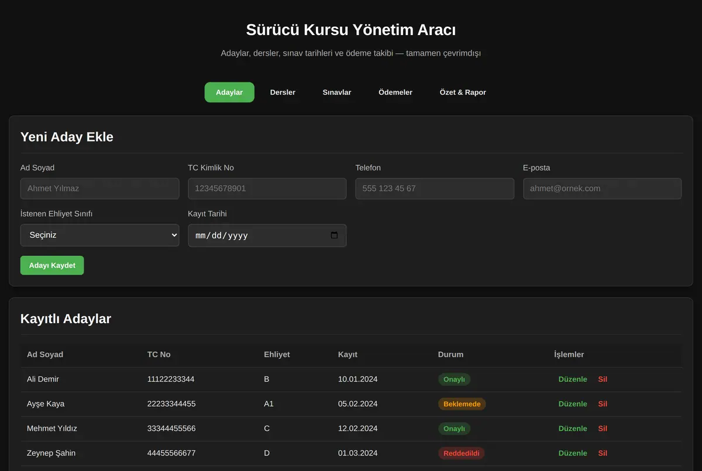Click the Sürücü Kursu Yönetim Aracı title

tap(351, 30)
